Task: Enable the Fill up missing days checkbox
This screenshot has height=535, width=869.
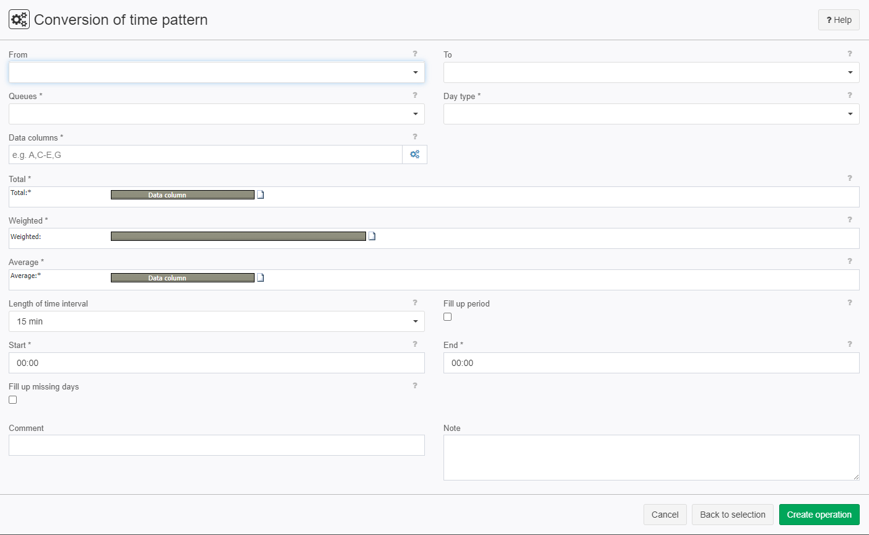Action: (13, 400)
